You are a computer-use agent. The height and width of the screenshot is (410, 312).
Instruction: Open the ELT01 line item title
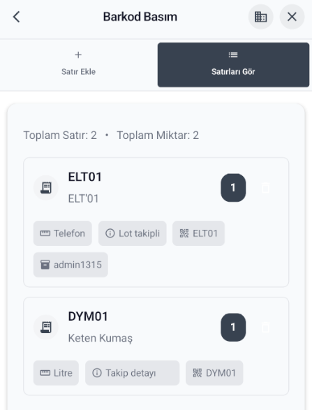85,177
